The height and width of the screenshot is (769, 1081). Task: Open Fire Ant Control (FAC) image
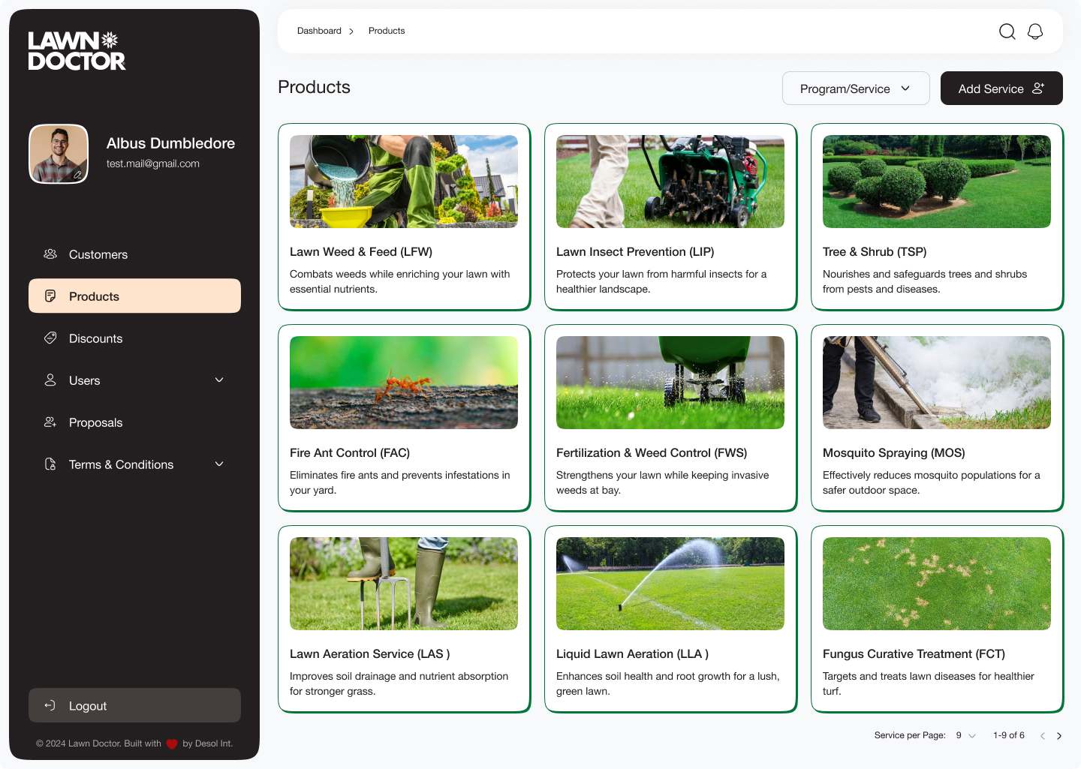point(404,383)
